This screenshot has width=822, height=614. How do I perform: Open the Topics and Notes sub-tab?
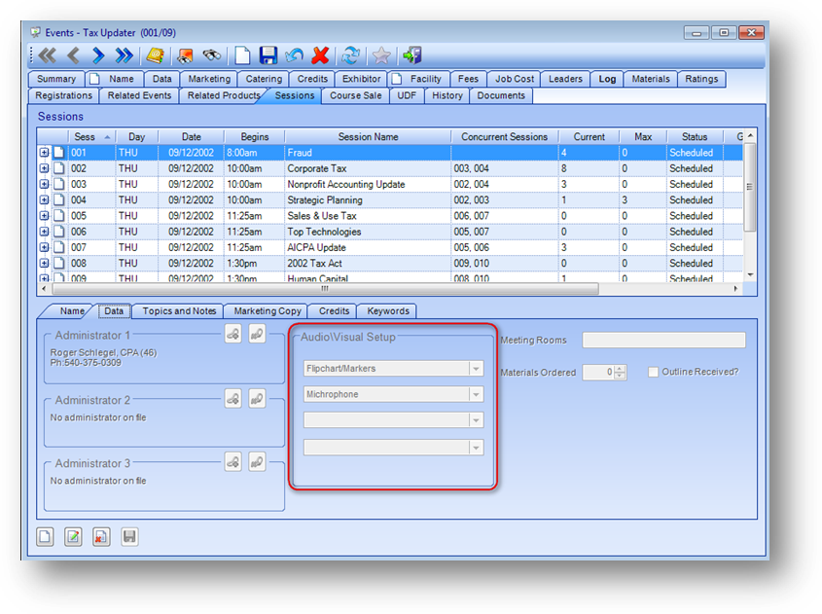pos(179,311)
